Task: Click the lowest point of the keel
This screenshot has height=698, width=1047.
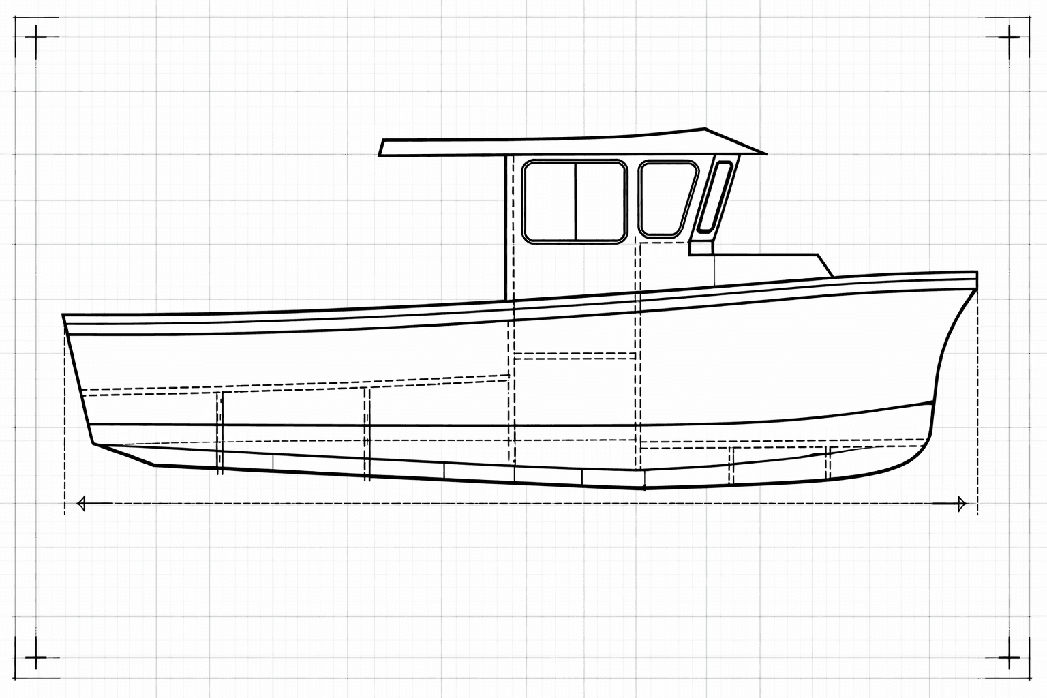Action: click(x=644, y=488)
